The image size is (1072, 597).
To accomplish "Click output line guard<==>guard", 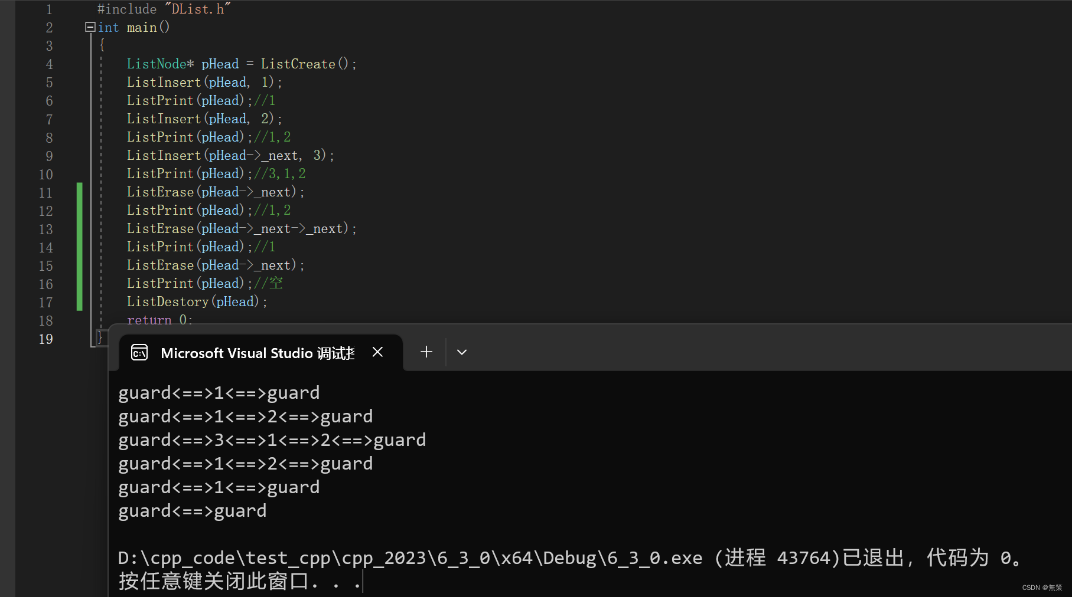I will point(193,511).
